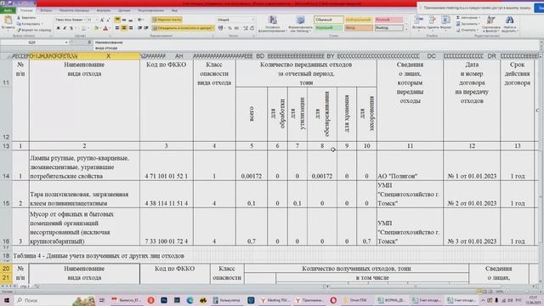Click the text orientation icon

click(x=140, y=20)
